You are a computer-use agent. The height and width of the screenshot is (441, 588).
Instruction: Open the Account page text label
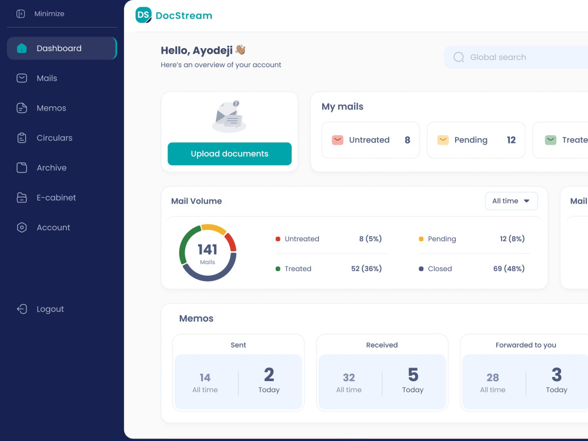tap(54, 227)
